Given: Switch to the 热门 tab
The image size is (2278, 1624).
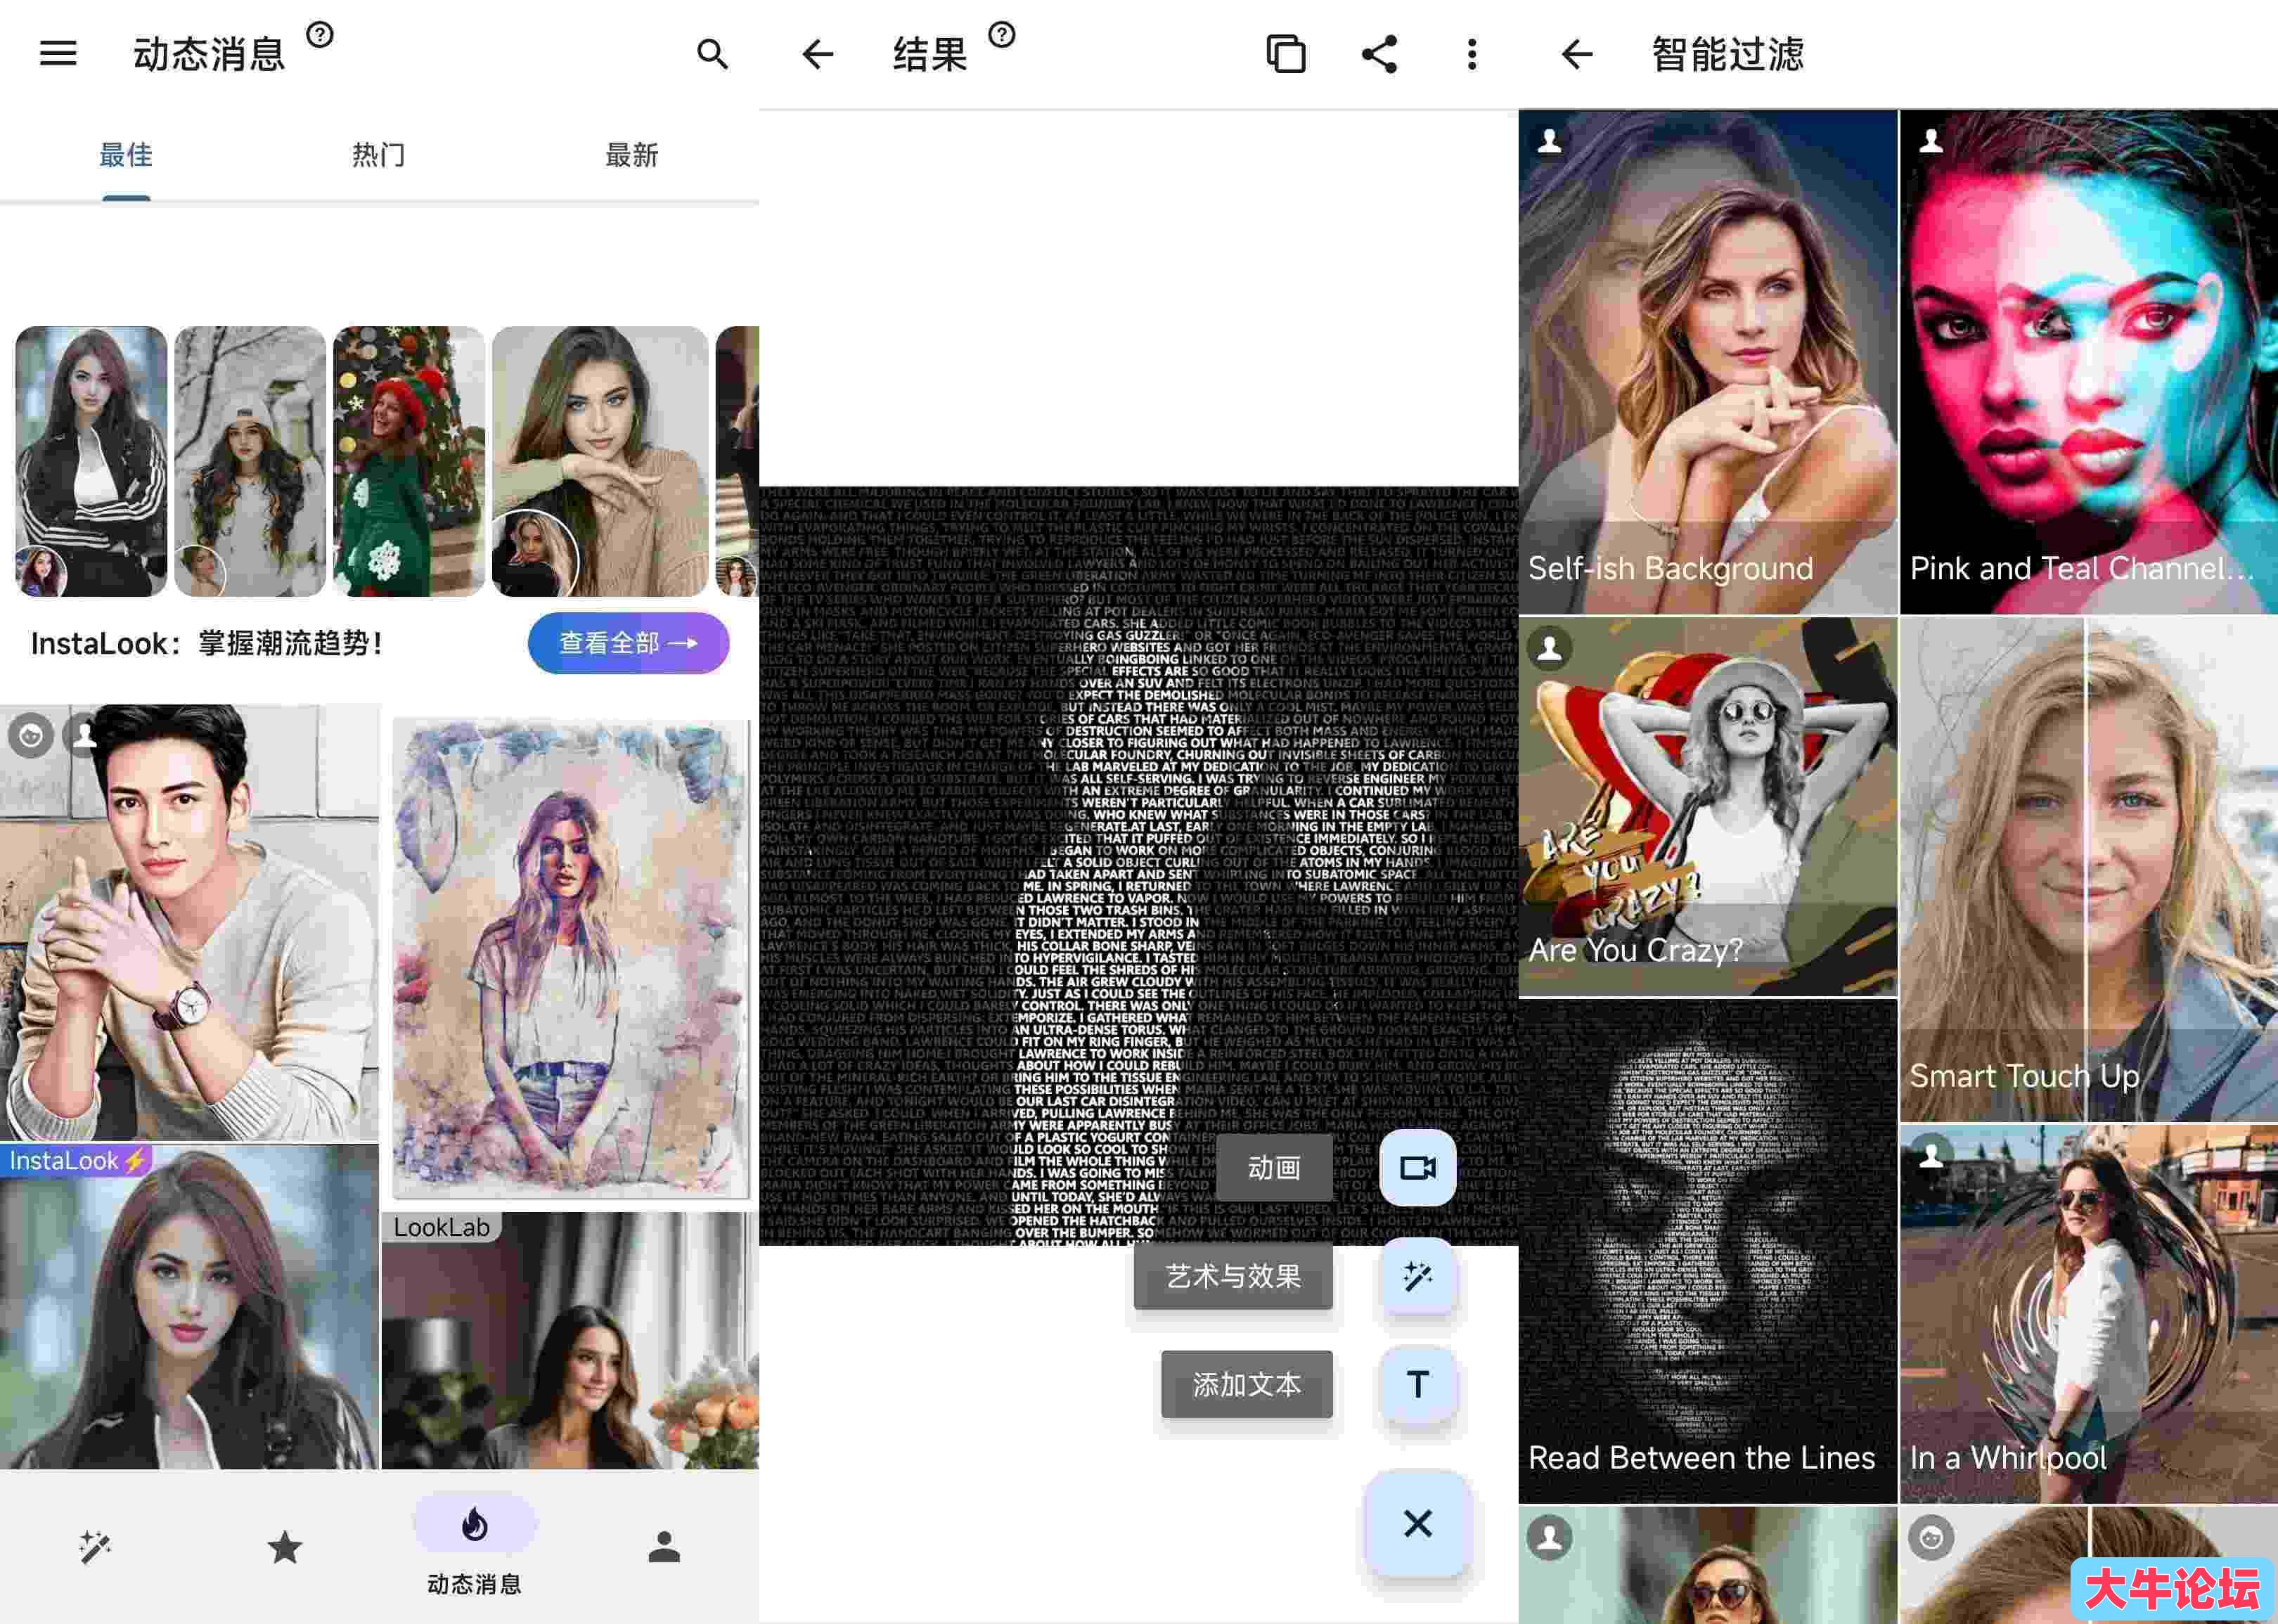Looking at the screenshot, I should 379,155.
